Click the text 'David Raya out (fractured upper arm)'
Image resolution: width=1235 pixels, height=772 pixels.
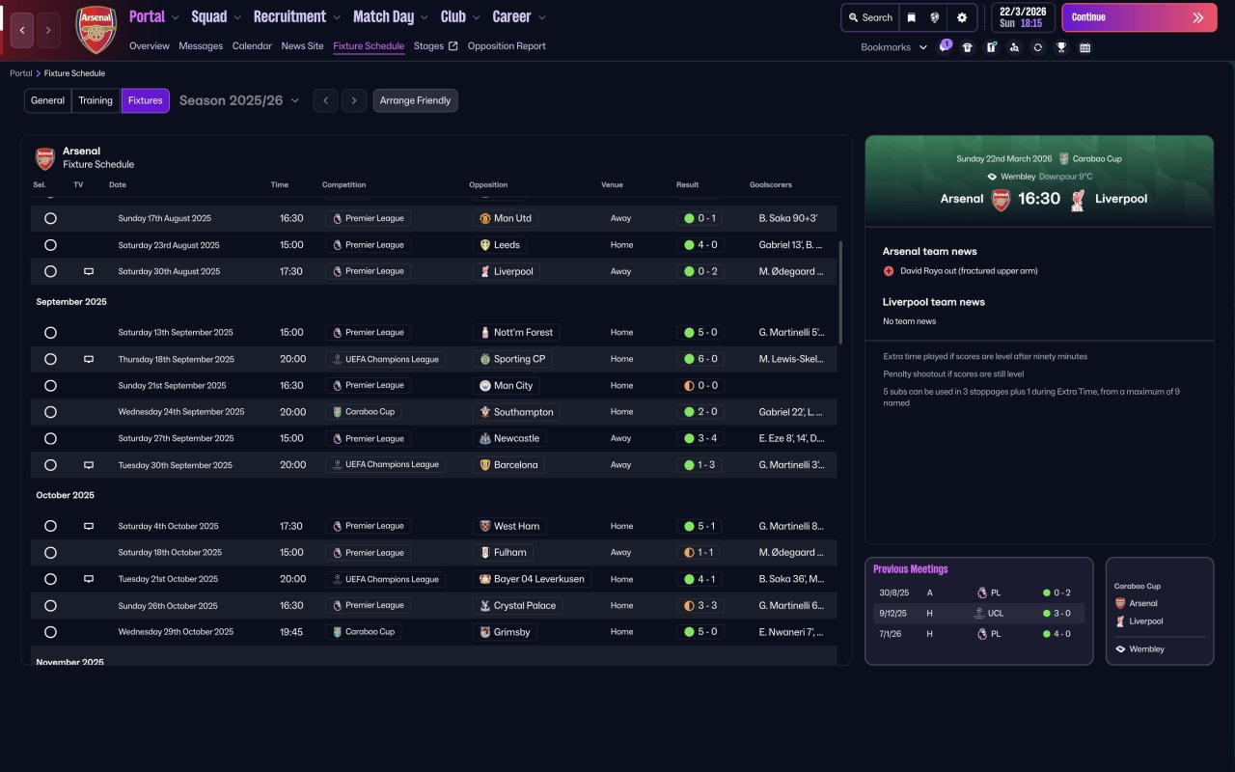969,271
